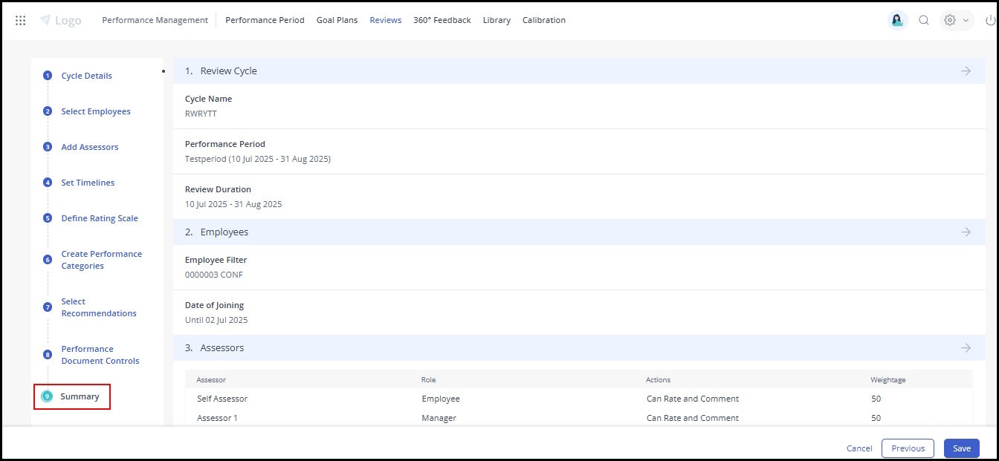
Task: Open the apps grid launcher icon
Action: pyautogui.click(x=20, y=21)
